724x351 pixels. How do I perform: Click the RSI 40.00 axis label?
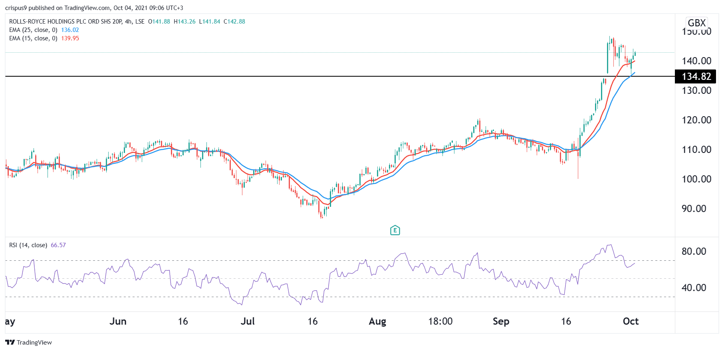coord(694,288)
